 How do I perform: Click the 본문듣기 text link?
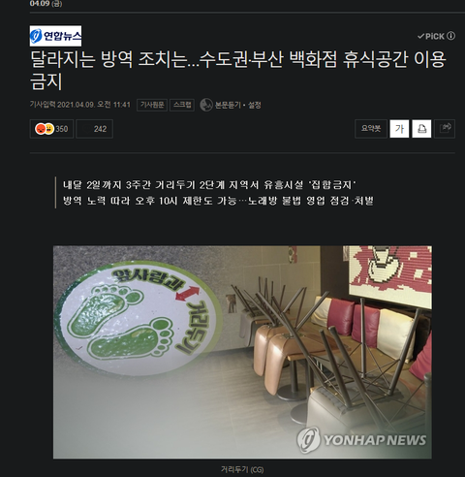click(228, 105)
